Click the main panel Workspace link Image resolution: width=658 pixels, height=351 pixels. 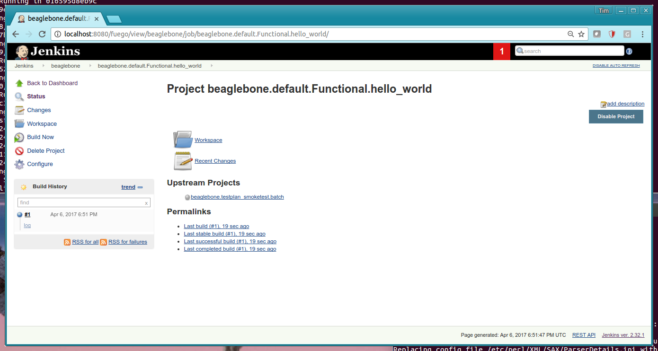tap(208, 140)
